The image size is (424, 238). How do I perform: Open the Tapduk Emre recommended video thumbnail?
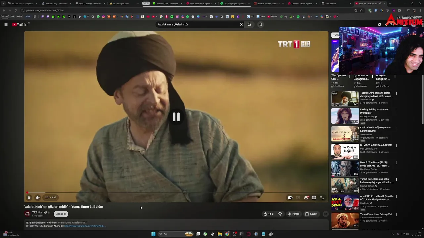click(x=345, y=99)
